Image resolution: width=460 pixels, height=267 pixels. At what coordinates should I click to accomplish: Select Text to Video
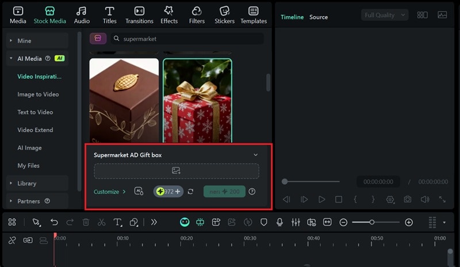click(x=35, y=112)
